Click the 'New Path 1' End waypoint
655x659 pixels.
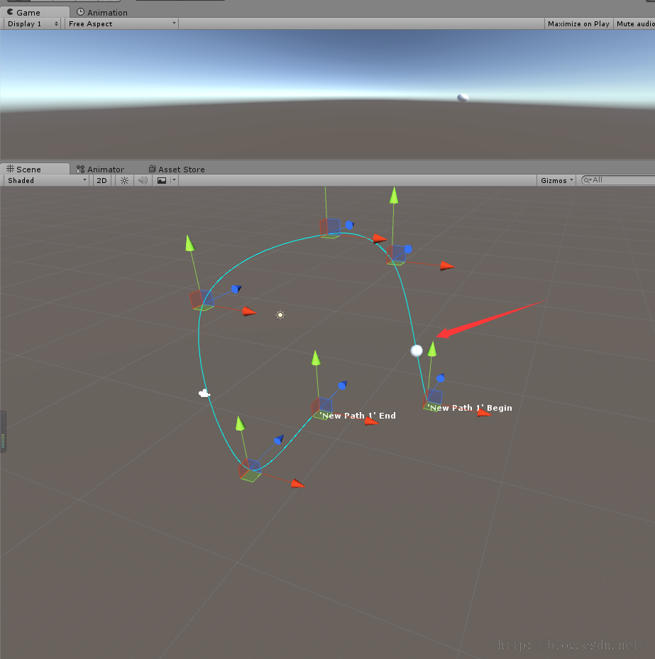(322, 407)
